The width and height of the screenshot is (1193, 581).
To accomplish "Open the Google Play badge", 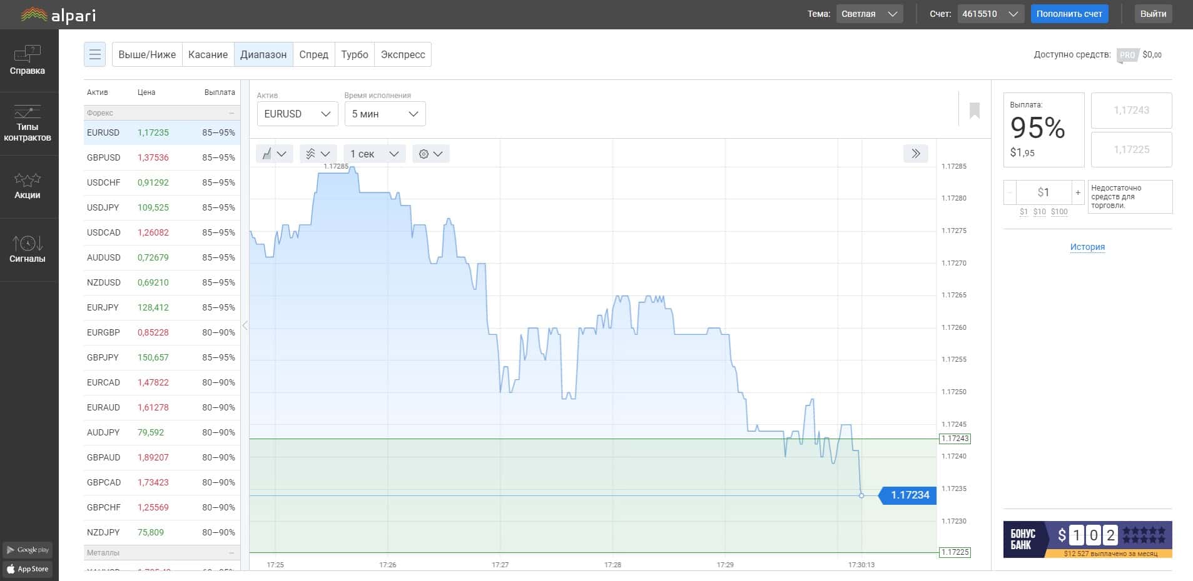I will (28, 550).
